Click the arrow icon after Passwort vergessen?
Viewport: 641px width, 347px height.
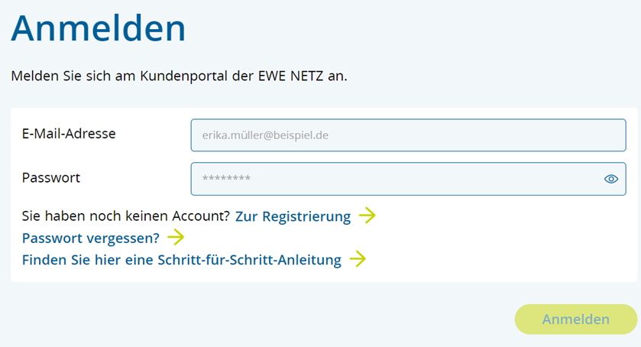pos(176,237)
